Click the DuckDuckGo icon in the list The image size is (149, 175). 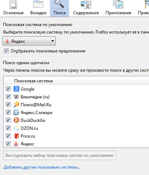click(16, 120)
